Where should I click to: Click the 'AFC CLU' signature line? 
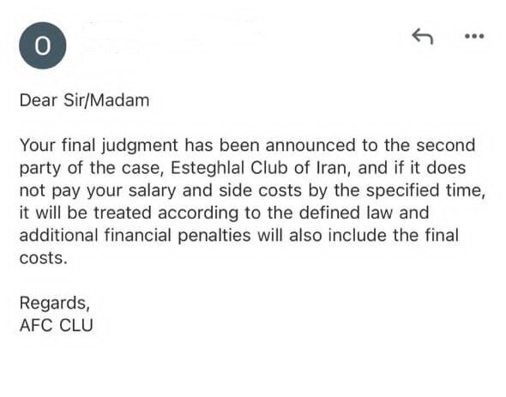click(56, 325)
